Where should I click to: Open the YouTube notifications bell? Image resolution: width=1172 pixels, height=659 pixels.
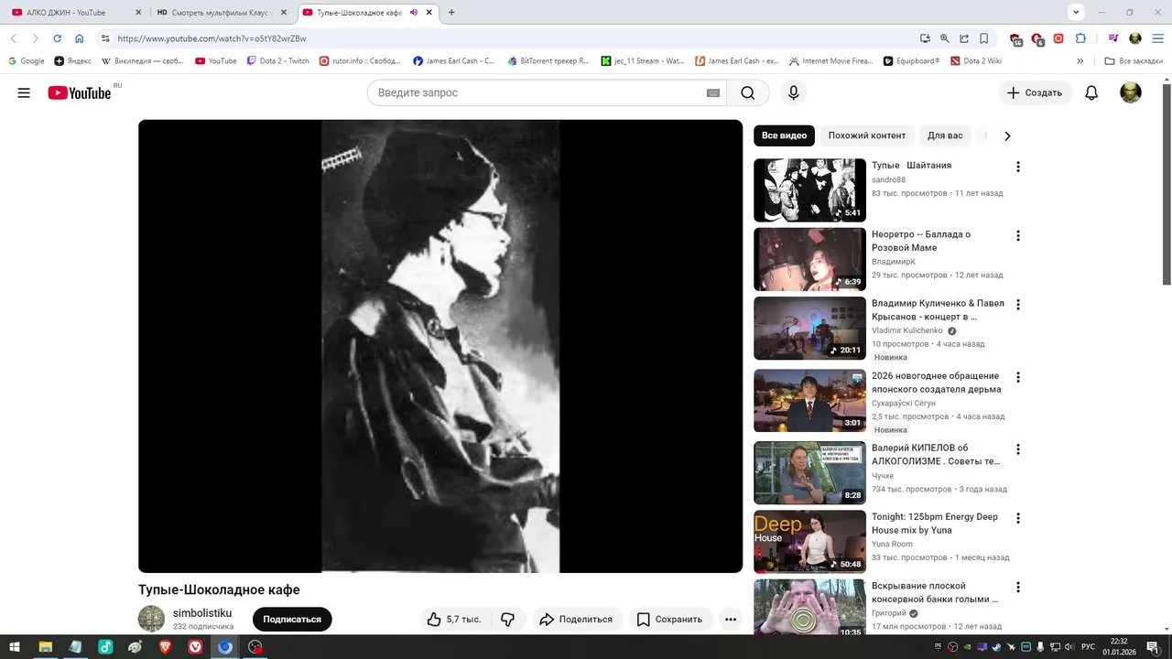pos(1091,92)
